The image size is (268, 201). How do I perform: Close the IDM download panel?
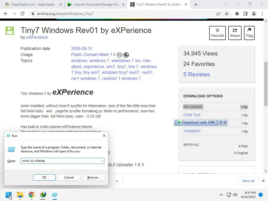(x=225, y=122)
